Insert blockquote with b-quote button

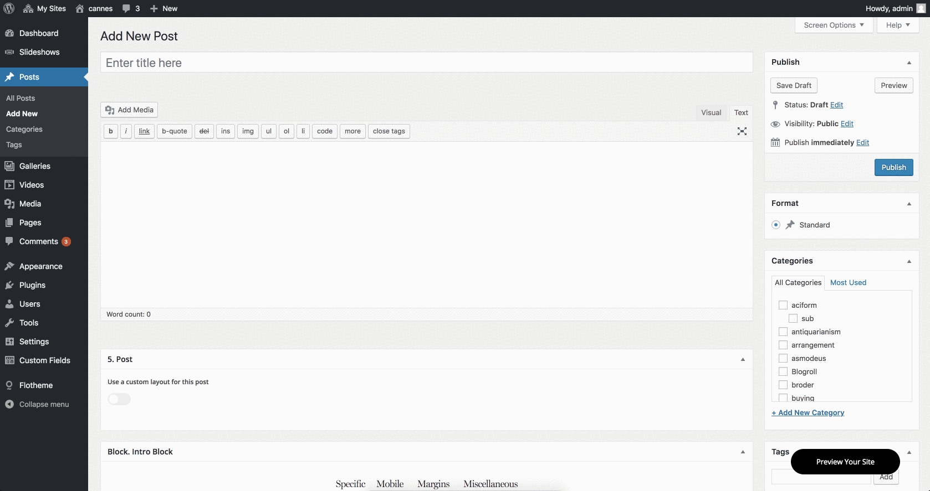click(175, 131)
